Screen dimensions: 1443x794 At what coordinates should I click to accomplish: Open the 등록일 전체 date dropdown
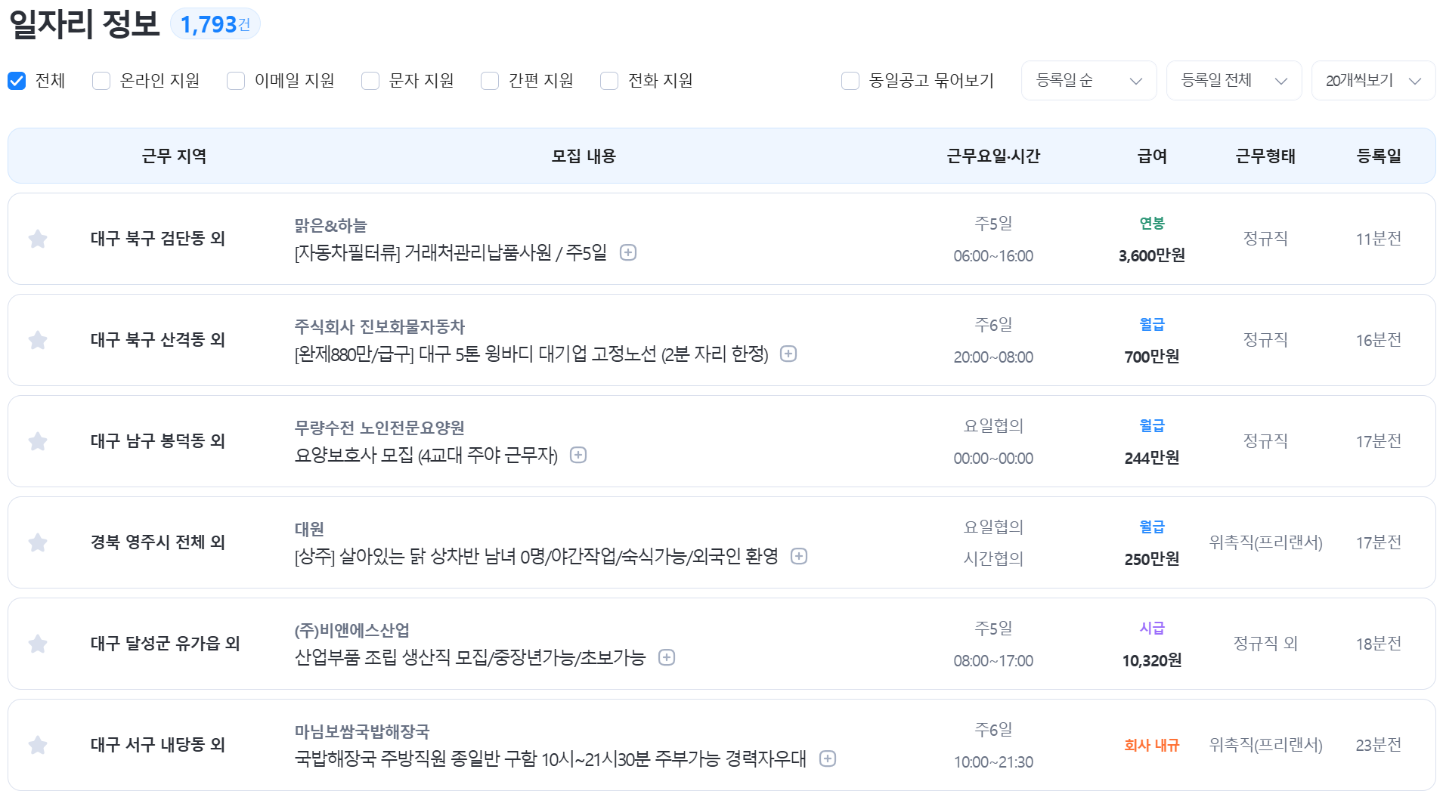click(x=1234, y=81)
